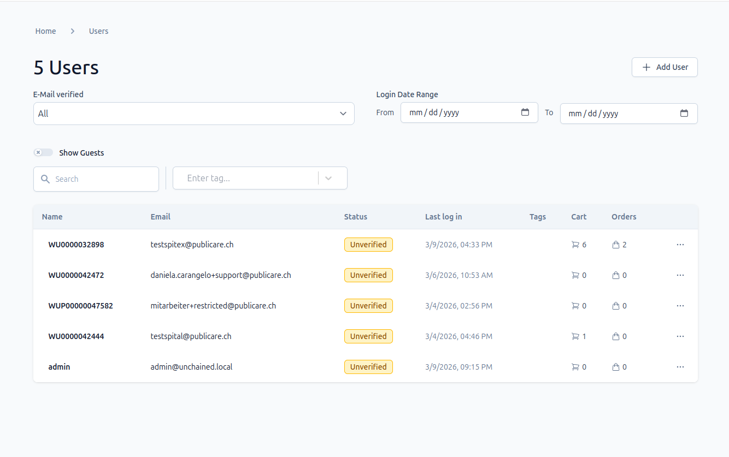Open calendar picker for To date

(684, 113)
